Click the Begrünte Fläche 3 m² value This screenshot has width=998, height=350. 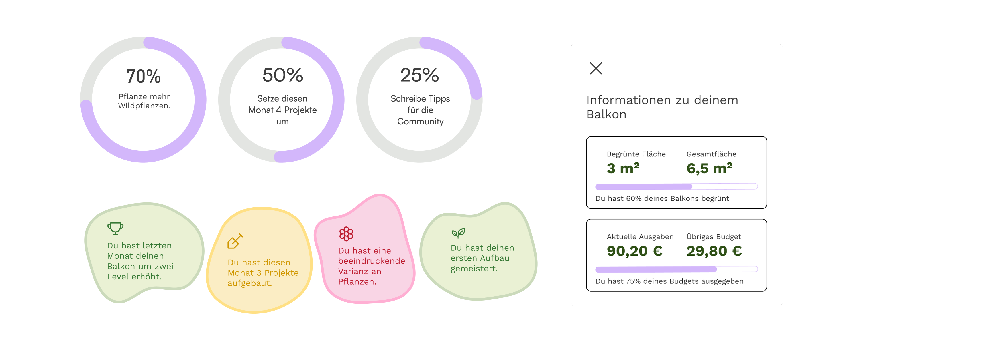[623, 168]
